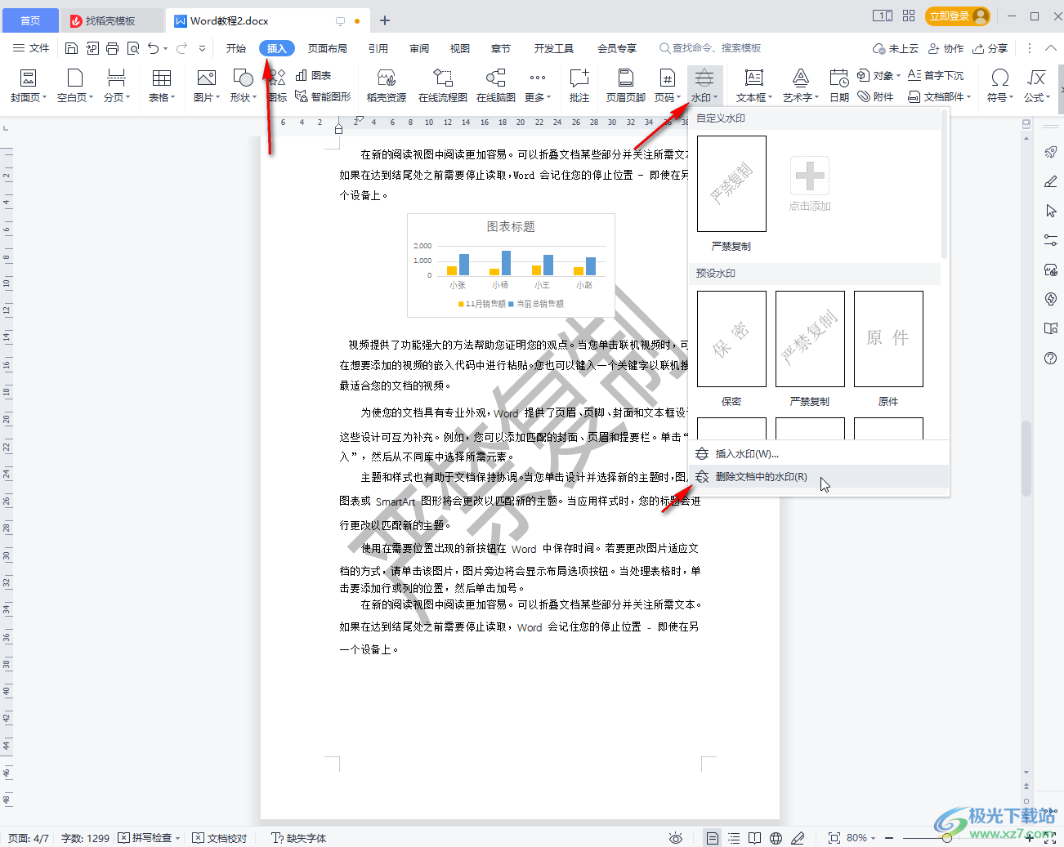Switch to the 页面布局 page layout tab
Screen dimensions: 1064x847
[328, 48]
